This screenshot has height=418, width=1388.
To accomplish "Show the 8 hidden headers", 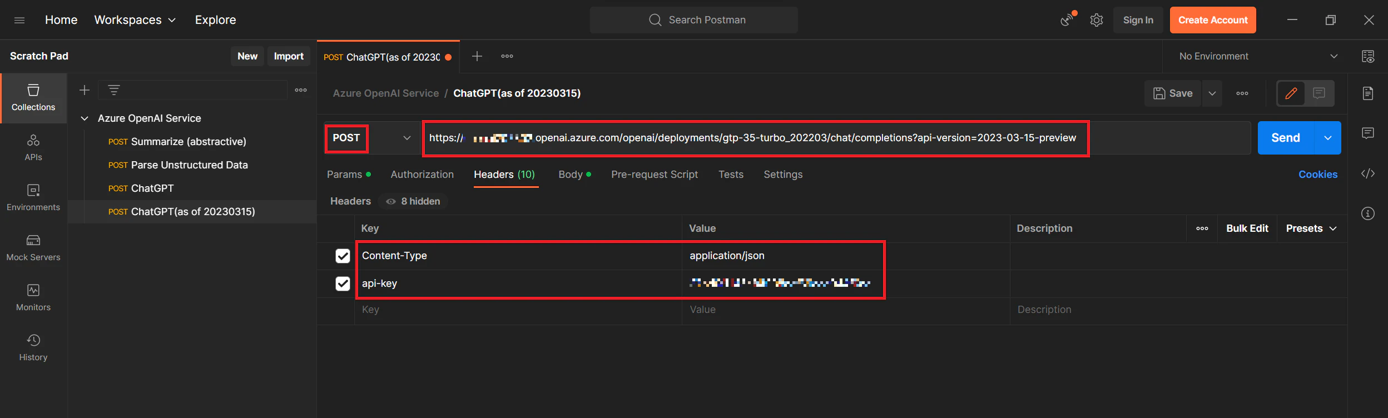I will 413,201.
